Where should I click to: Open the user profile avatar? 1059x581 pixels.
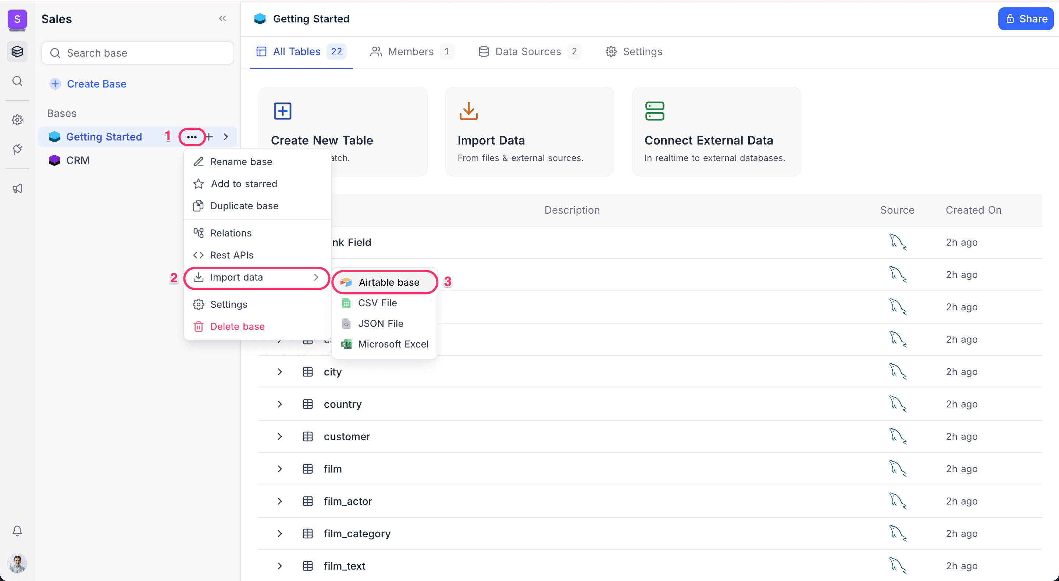click(x=17, y=563)
